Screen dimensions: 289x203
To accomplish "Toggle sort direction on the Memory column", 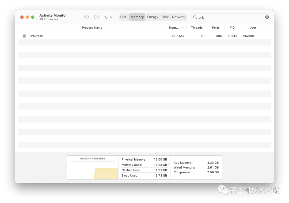I will (x=174, y=28).
